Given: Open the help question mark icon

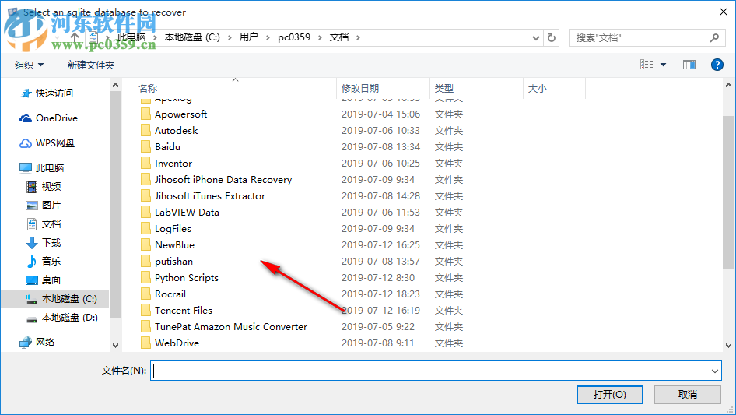Looking at the screenshot, I should 717,65.
